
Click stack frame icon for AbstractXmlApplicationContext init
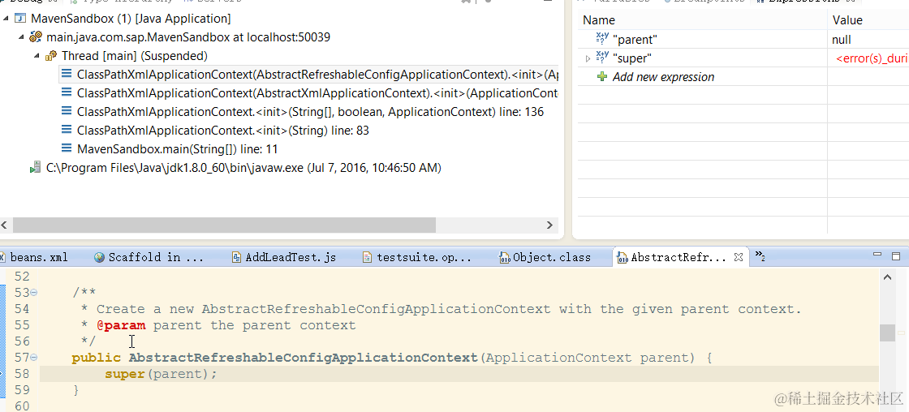(67, 92)
